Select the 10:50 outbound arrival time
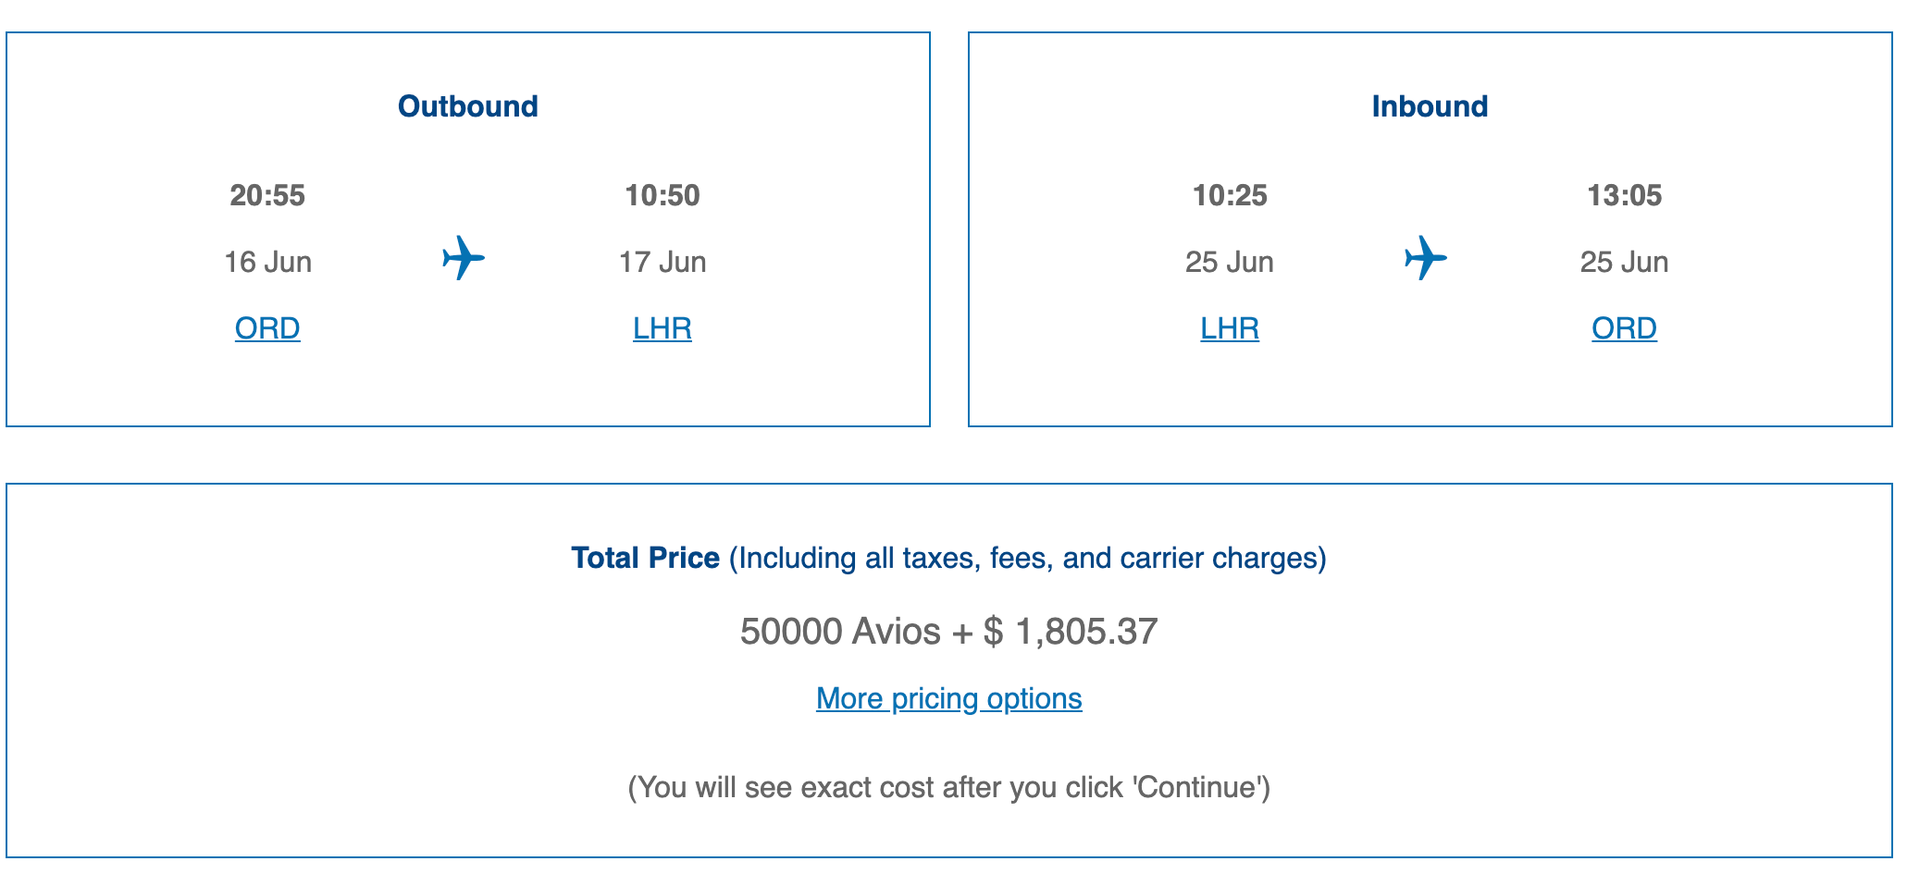1932x886 pixels. 663,195
